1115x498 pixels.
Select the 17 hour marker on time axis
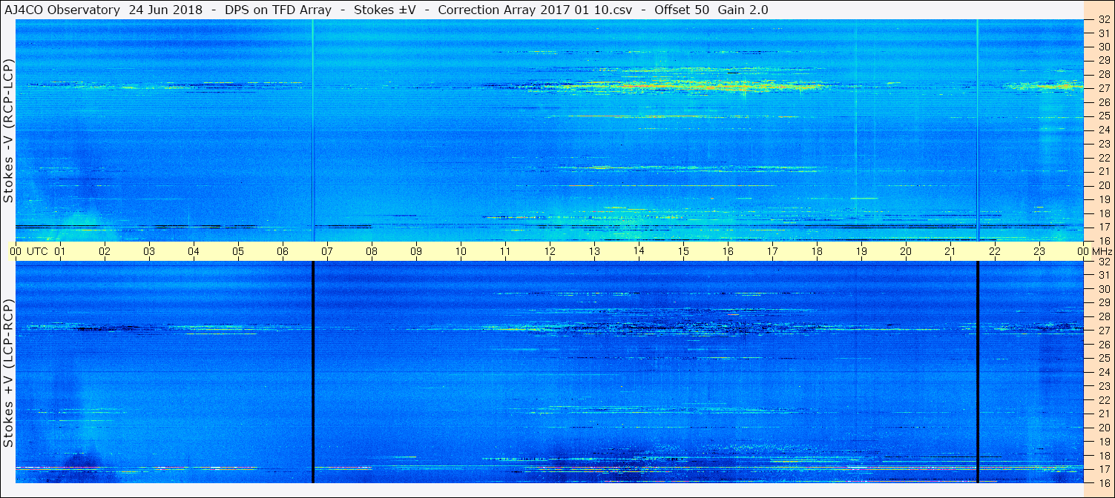pyautogui.click(x=772, y=251)
